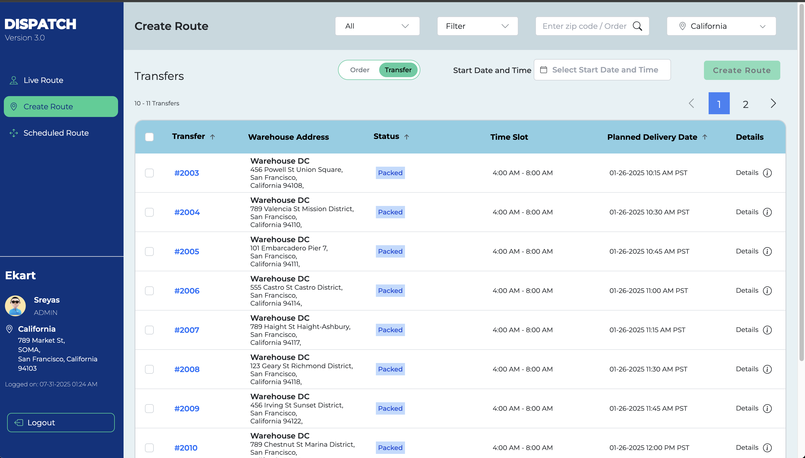Sort by Transfer column arrow

[213, 137]
